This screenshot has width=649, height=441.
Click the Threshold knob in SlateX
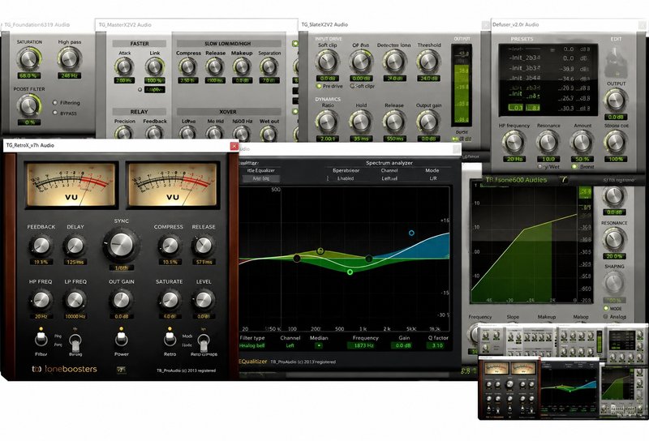coord(428,62)
